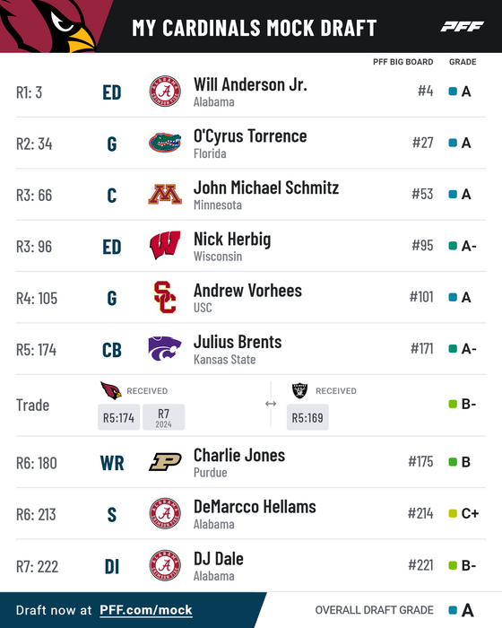The height and width of the screenshot is (628, 502).
Task: Click the Florida Gators logo
Action: (x=165, y=143)
